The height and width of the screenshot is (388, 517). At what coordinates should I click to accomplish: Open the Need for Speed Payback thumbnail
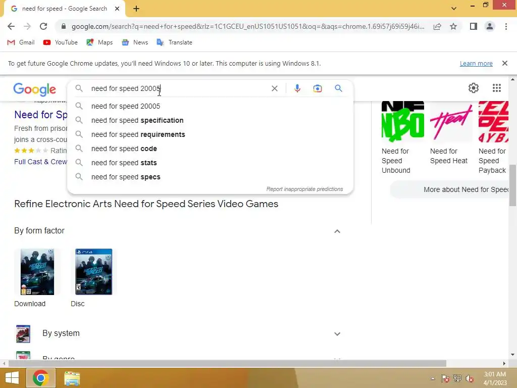click(494, 121)
